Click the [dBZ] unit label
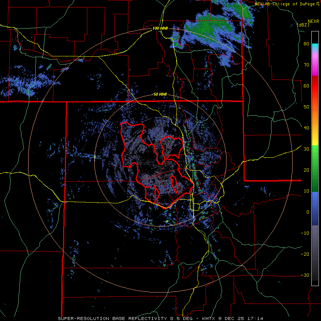The width and height of the screenshot is (321, 321). tap(303, 25)
